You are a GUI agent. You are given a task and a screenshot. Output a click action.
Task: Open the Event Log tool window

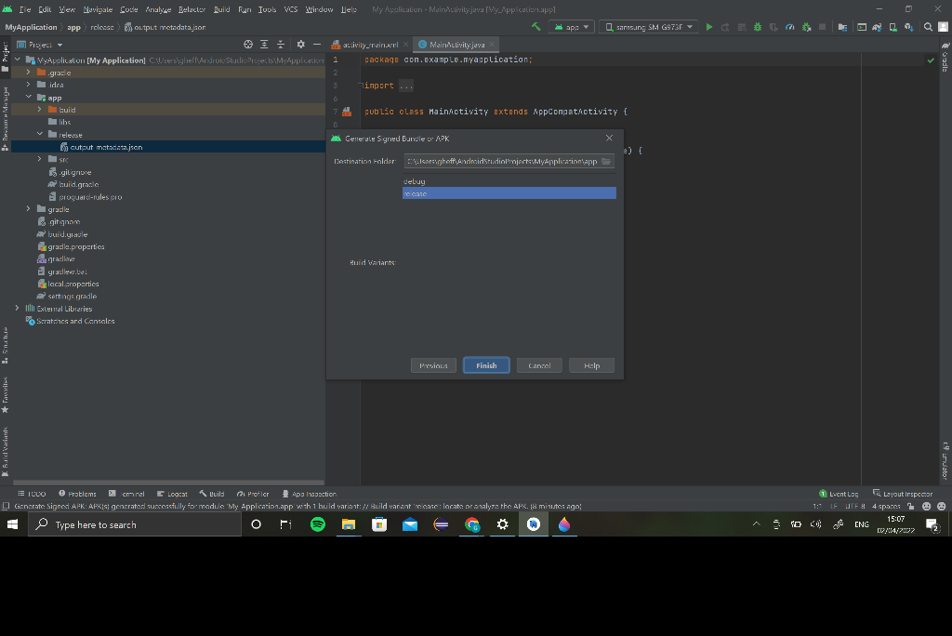tap(839, 494)
